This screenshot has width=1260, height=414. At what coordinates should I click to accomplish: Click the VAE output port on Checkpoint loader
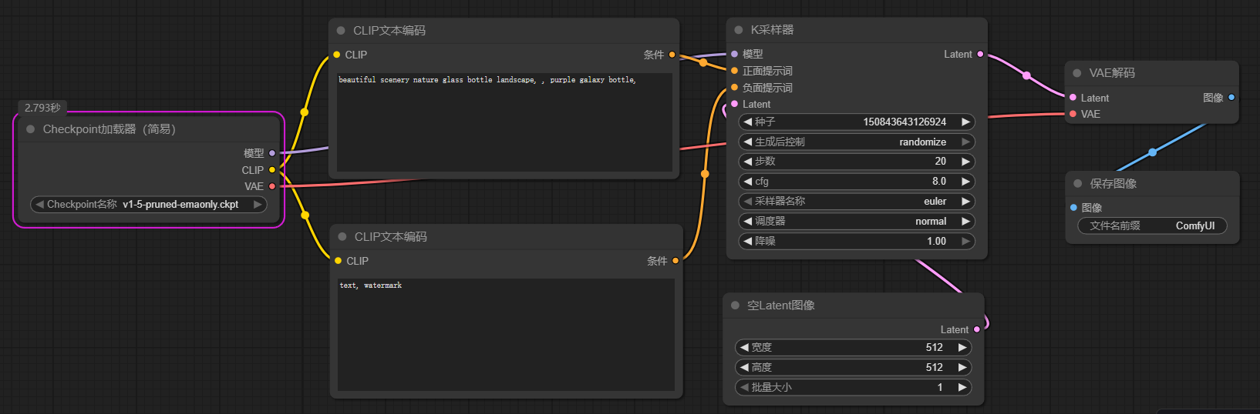pyautogui.click(x=272, y=186)
